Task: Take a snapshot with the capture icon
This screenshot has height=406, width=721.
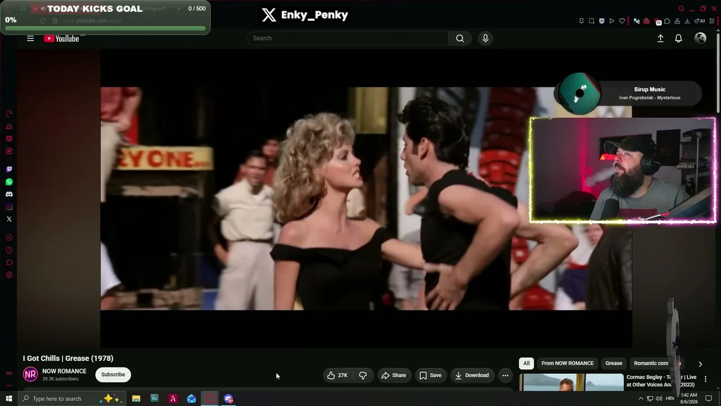Action: click(591, 21)
